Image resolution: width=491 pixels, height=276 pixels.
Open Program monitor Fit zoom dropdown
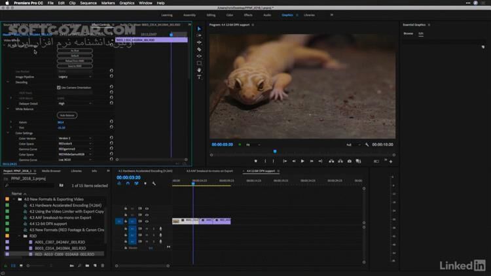253,145
